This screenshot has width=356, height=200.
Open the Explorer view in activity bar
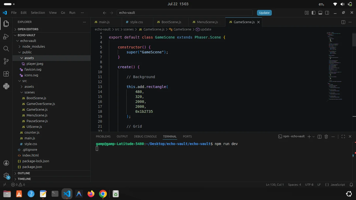[6, 24]
